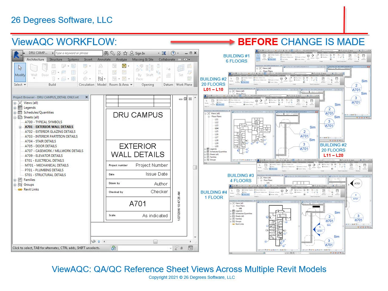Select the Opening By Face tool
The image size is (388, 291).
[140, 72]
